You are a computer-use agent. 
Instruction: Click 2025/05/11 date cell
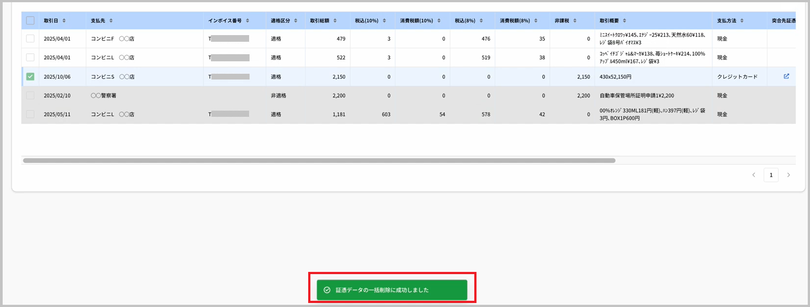tap(57, 115)
